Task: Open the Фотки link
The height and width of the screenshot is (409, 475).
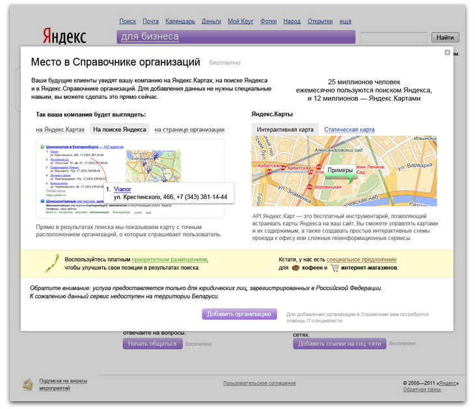Action: coord(268,21)
